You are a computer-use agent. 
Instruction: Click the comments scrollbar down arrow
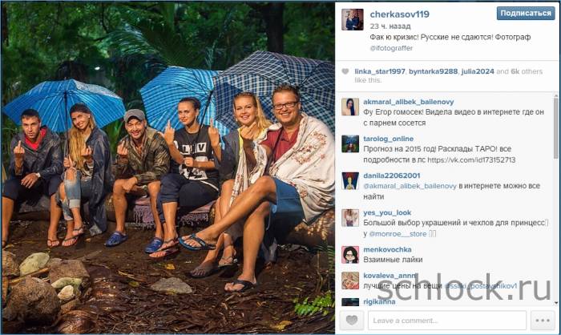(555, 303)
